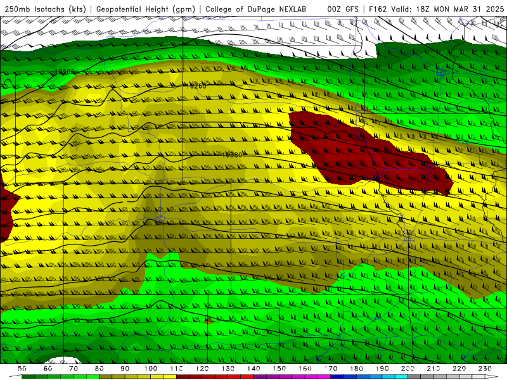Click the 110 value on the color scale
The width and height of the screenshot is (507, 380).
[177, 369]
